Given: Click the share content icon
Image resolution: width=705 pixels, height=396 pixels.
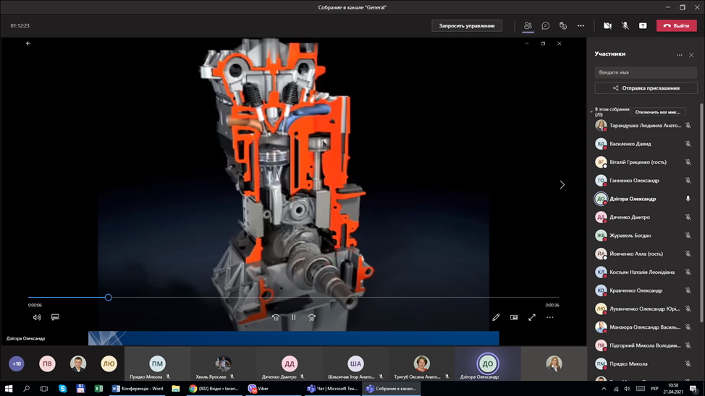Looking at the screenshot, I should pyautogui.click(x=643, y=25).
